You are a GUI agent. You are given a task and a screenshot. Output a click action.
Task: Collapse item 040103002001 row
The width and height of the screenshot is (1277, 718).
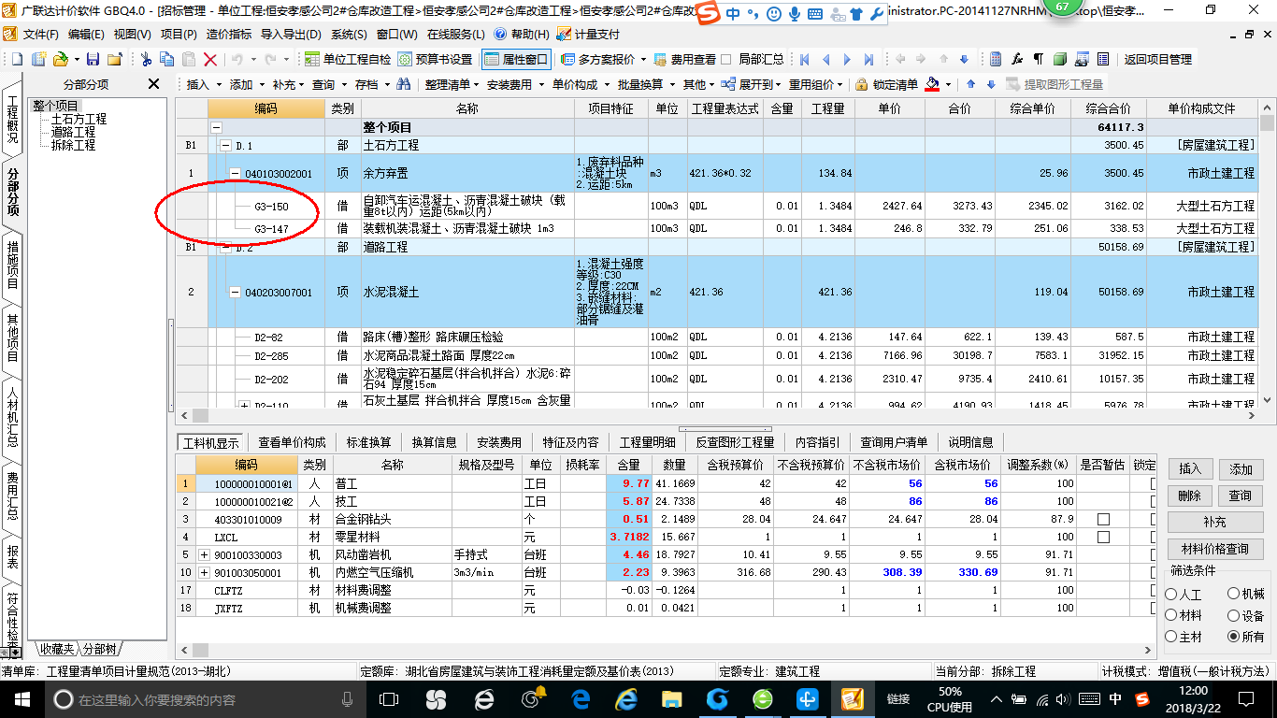236,174
